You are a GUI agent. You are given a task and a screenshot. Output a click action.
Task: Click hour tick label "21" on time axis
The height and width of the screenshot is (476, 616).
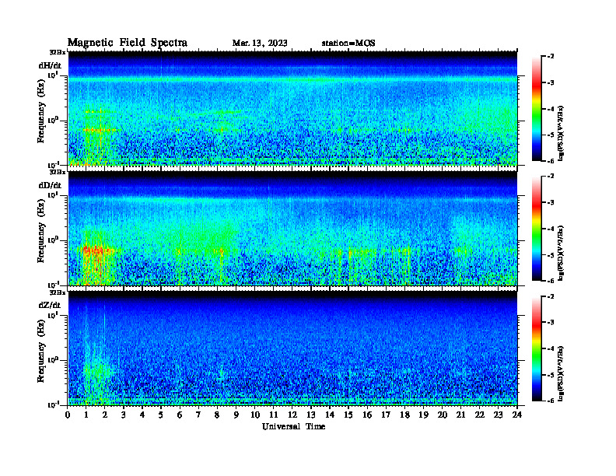pos(460,415)
